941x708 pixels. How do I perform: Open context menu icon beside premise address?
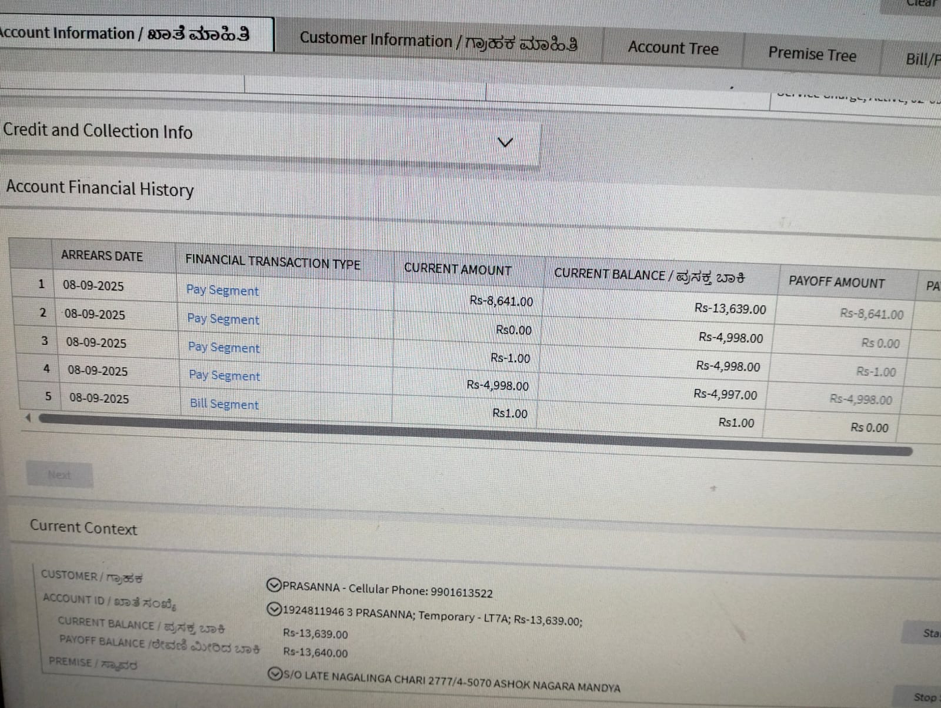[x=274, y=673]
